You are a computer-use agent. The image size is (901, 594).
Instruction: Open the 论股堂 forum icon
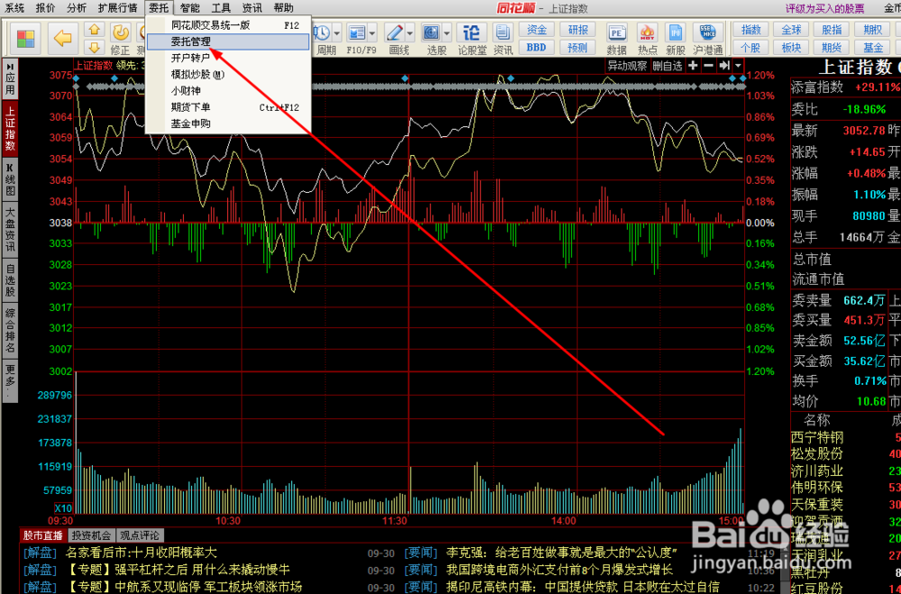[x=470, y=32]
